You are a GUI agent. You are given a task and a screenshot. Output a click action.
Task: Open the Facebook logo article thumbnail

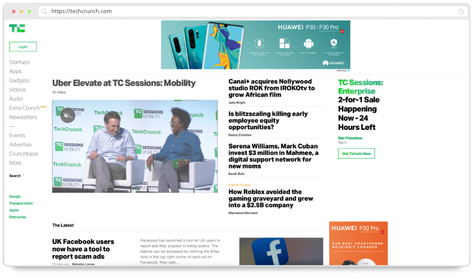[281, 251]
